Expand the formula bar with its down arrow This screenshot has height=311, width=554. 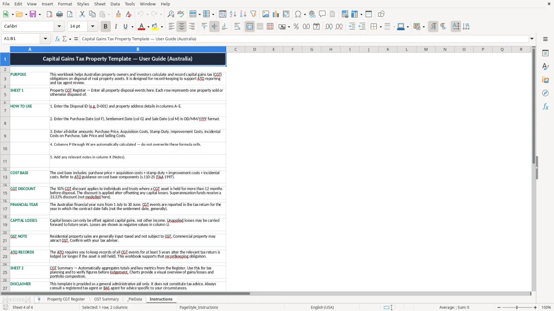pyautogui.click(x=532, y=39)
